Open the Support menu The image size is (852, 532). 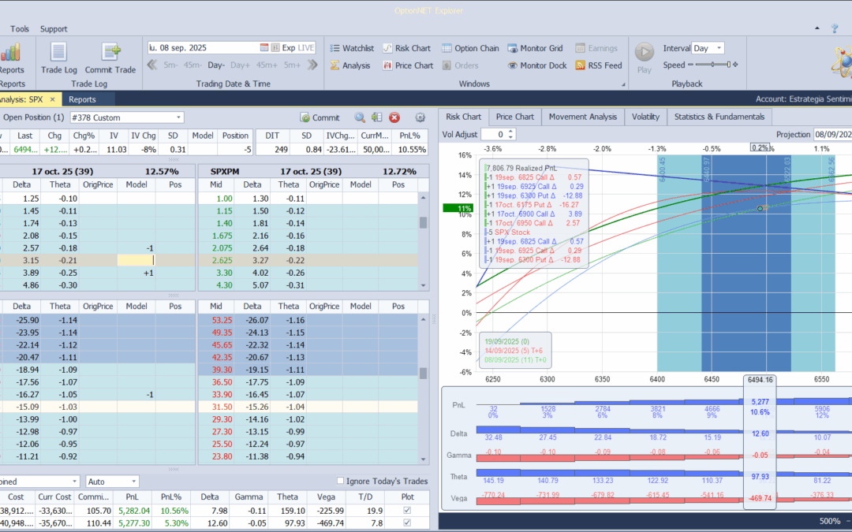coord(54,29)
